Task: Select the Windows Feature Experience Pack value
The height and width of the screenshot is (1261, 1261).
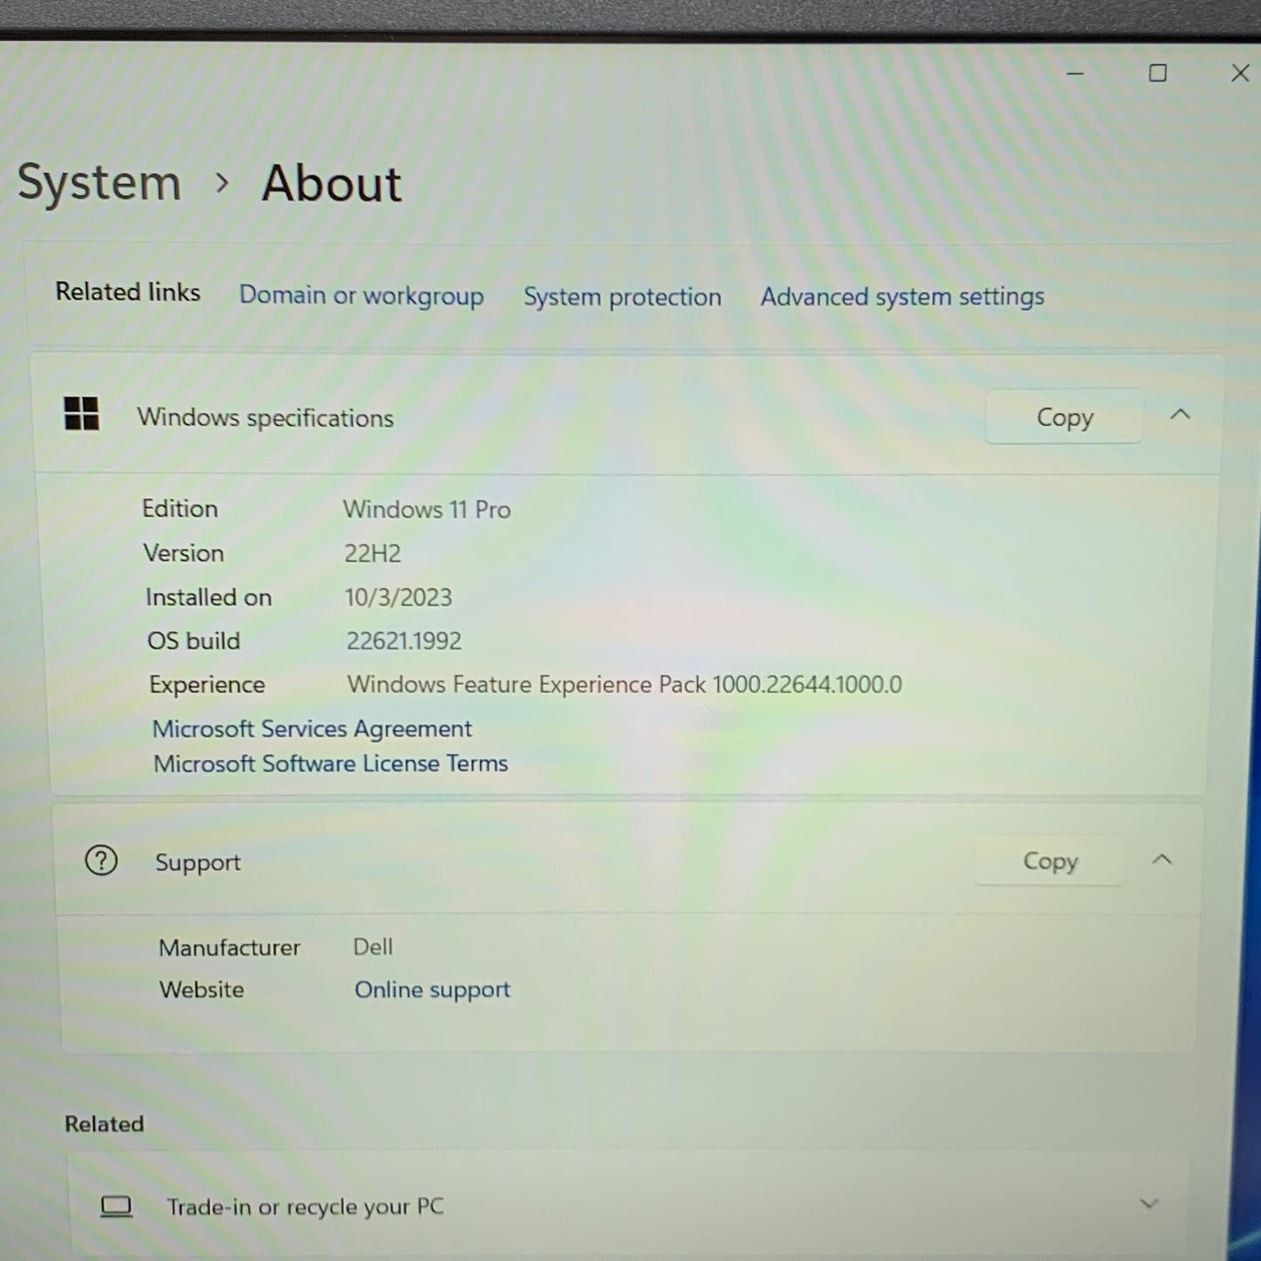Action: [x=625, y=685]
